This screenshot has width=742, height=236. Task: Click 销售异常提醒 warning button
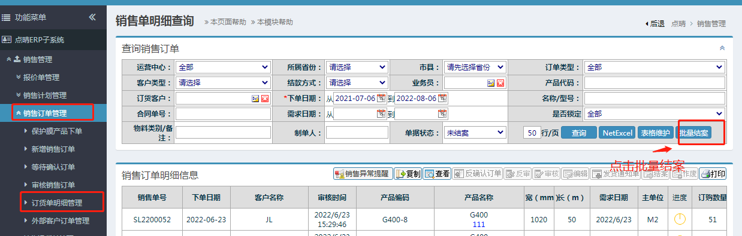[x=363, y=174]
